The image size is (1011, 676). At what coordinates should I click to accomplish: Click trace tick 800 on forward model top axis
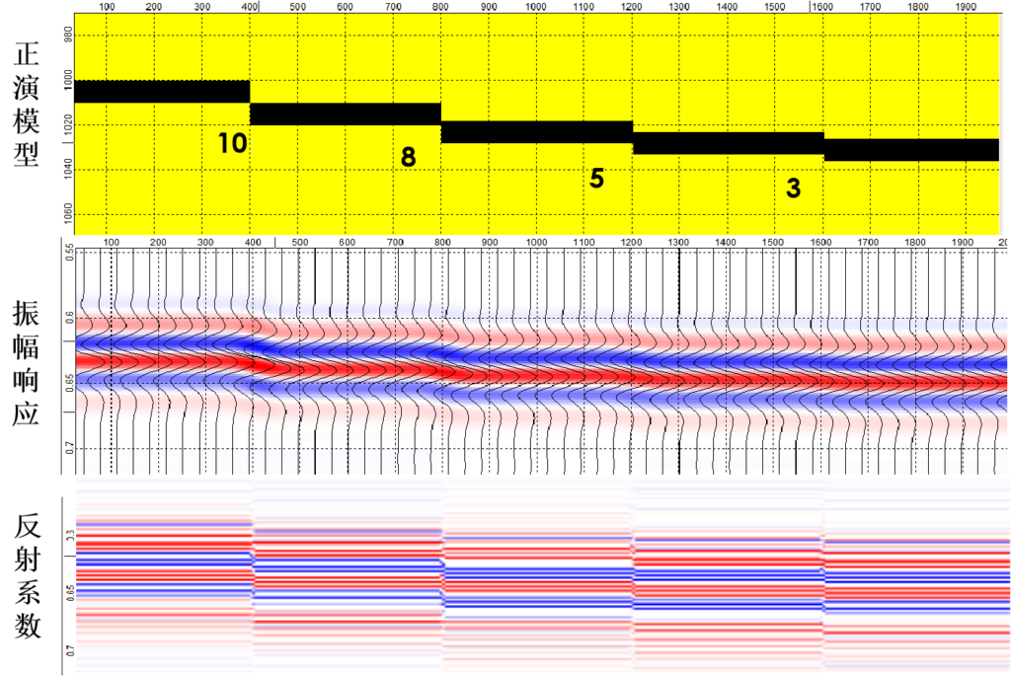[440, 7]
